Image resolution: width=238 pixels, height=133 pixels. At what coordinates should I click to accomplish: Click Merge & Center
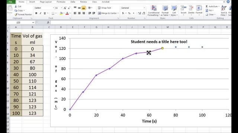(107, 13)
